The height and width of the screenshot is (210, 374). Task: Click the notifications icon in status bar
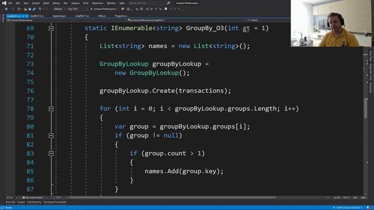point(369,208)
